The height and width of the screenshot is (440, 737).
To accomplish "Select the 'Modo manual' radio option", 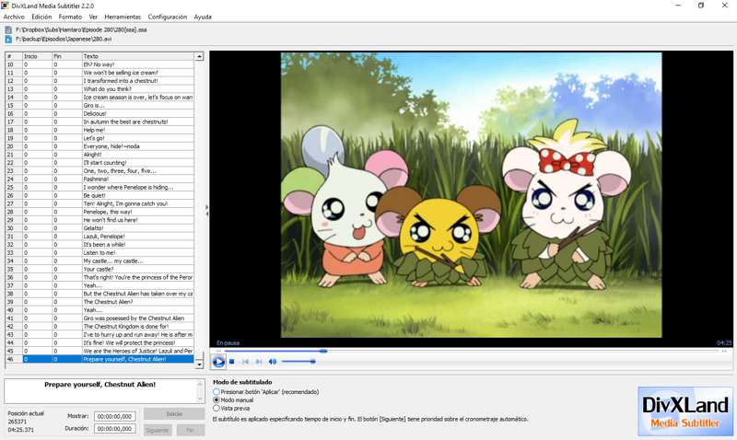I will 216,400.
